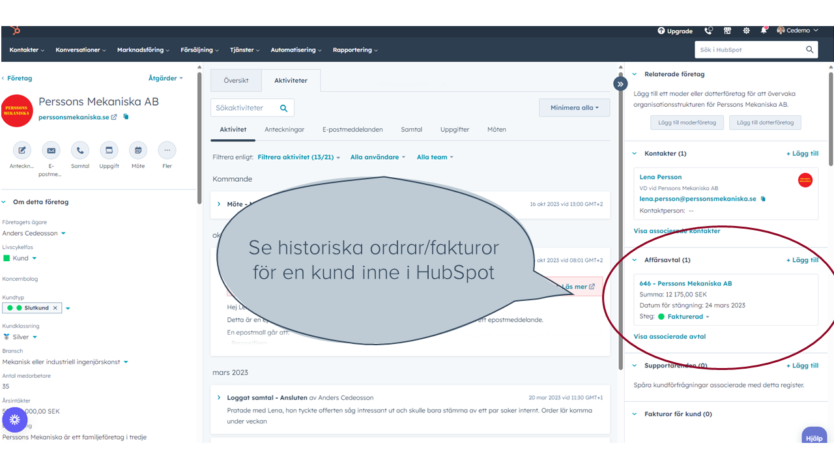Open the Alla användare filter

[378, 157]
